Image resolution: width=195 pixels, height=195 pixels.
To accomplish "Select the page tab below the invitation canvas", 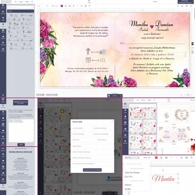I will [x=115, y=95].
